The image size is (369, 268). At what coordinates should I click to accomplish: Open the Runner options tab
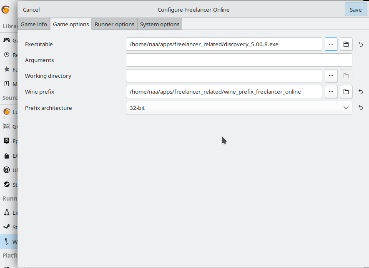114,24
